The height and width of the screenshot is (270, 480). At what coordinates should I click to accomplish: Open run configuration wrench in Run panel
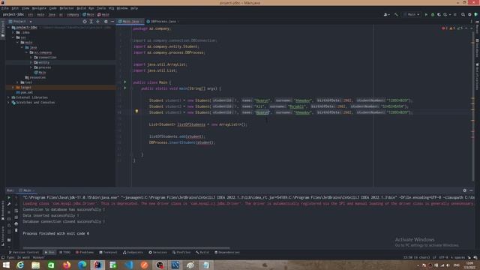click(x=9, y=204)
